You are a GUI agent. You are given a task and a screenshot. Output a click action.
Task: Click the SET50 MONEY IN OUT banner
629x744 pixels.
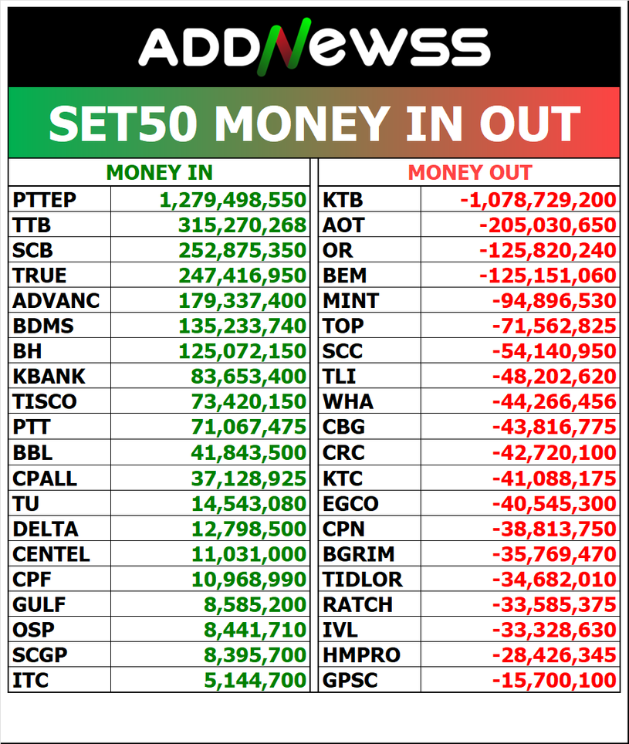tap(314, 123)
